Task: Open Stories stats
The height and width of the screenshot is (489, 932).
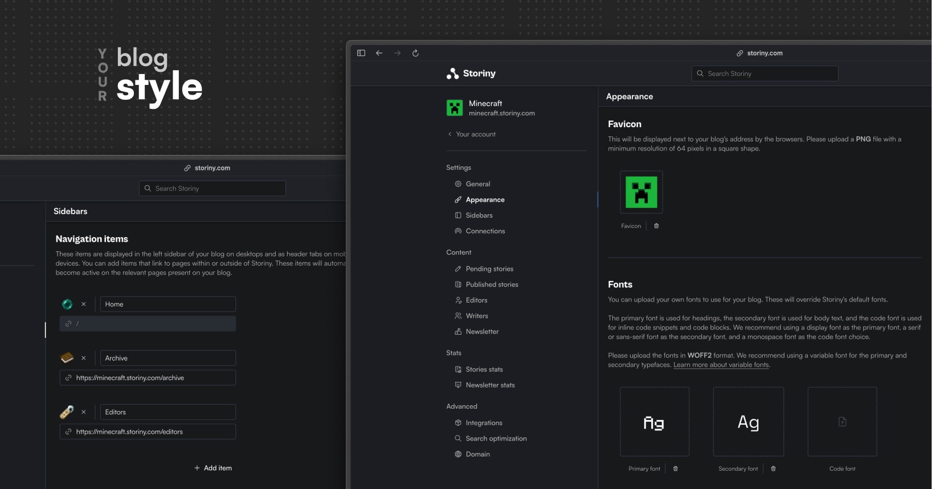Action: [479, 369]
